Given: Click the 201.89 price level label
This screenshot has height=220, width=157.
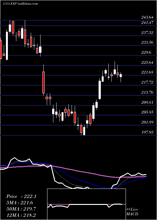Looking at the screenshot, I should click(x=147, y=122).
